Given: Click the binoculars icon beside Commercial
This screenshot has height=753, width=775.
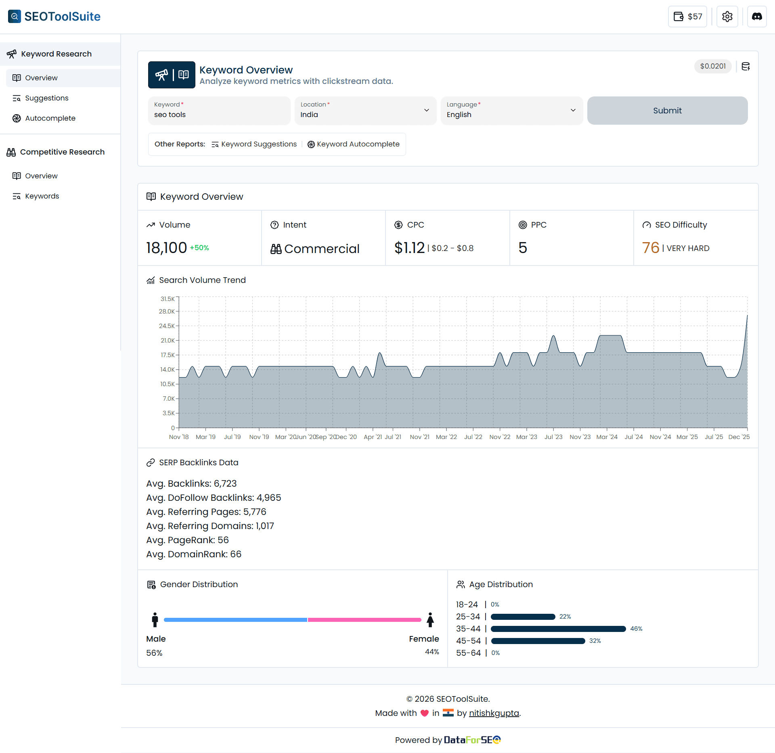Looking at the screenshot, I should (x=276, y=249).
